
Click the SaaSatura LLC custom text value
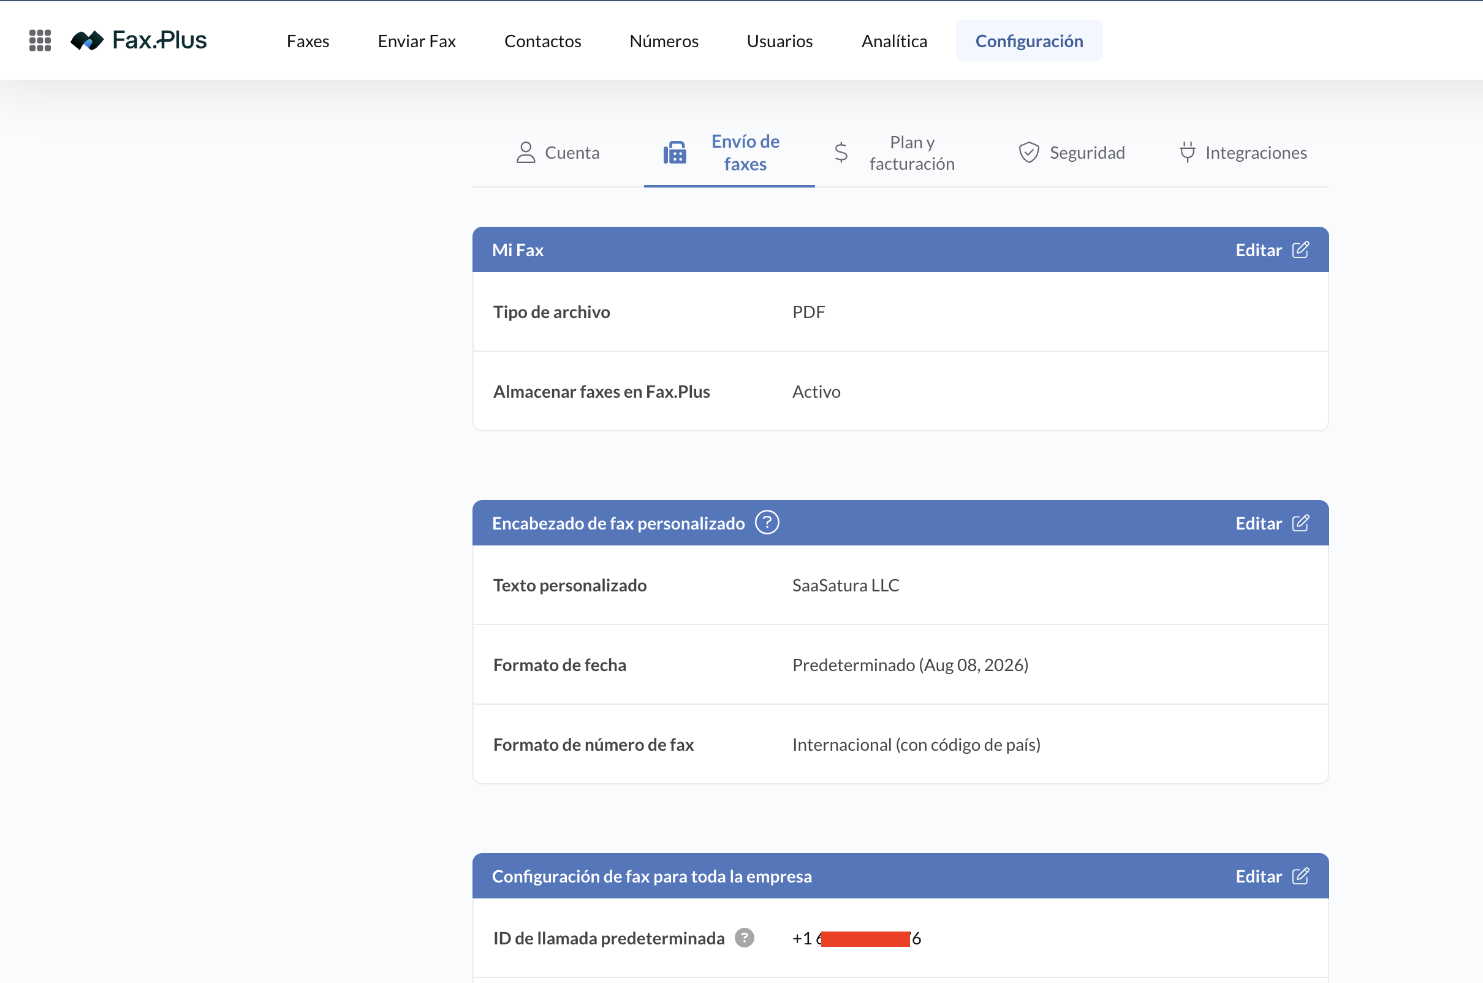(x=846, y=585)
